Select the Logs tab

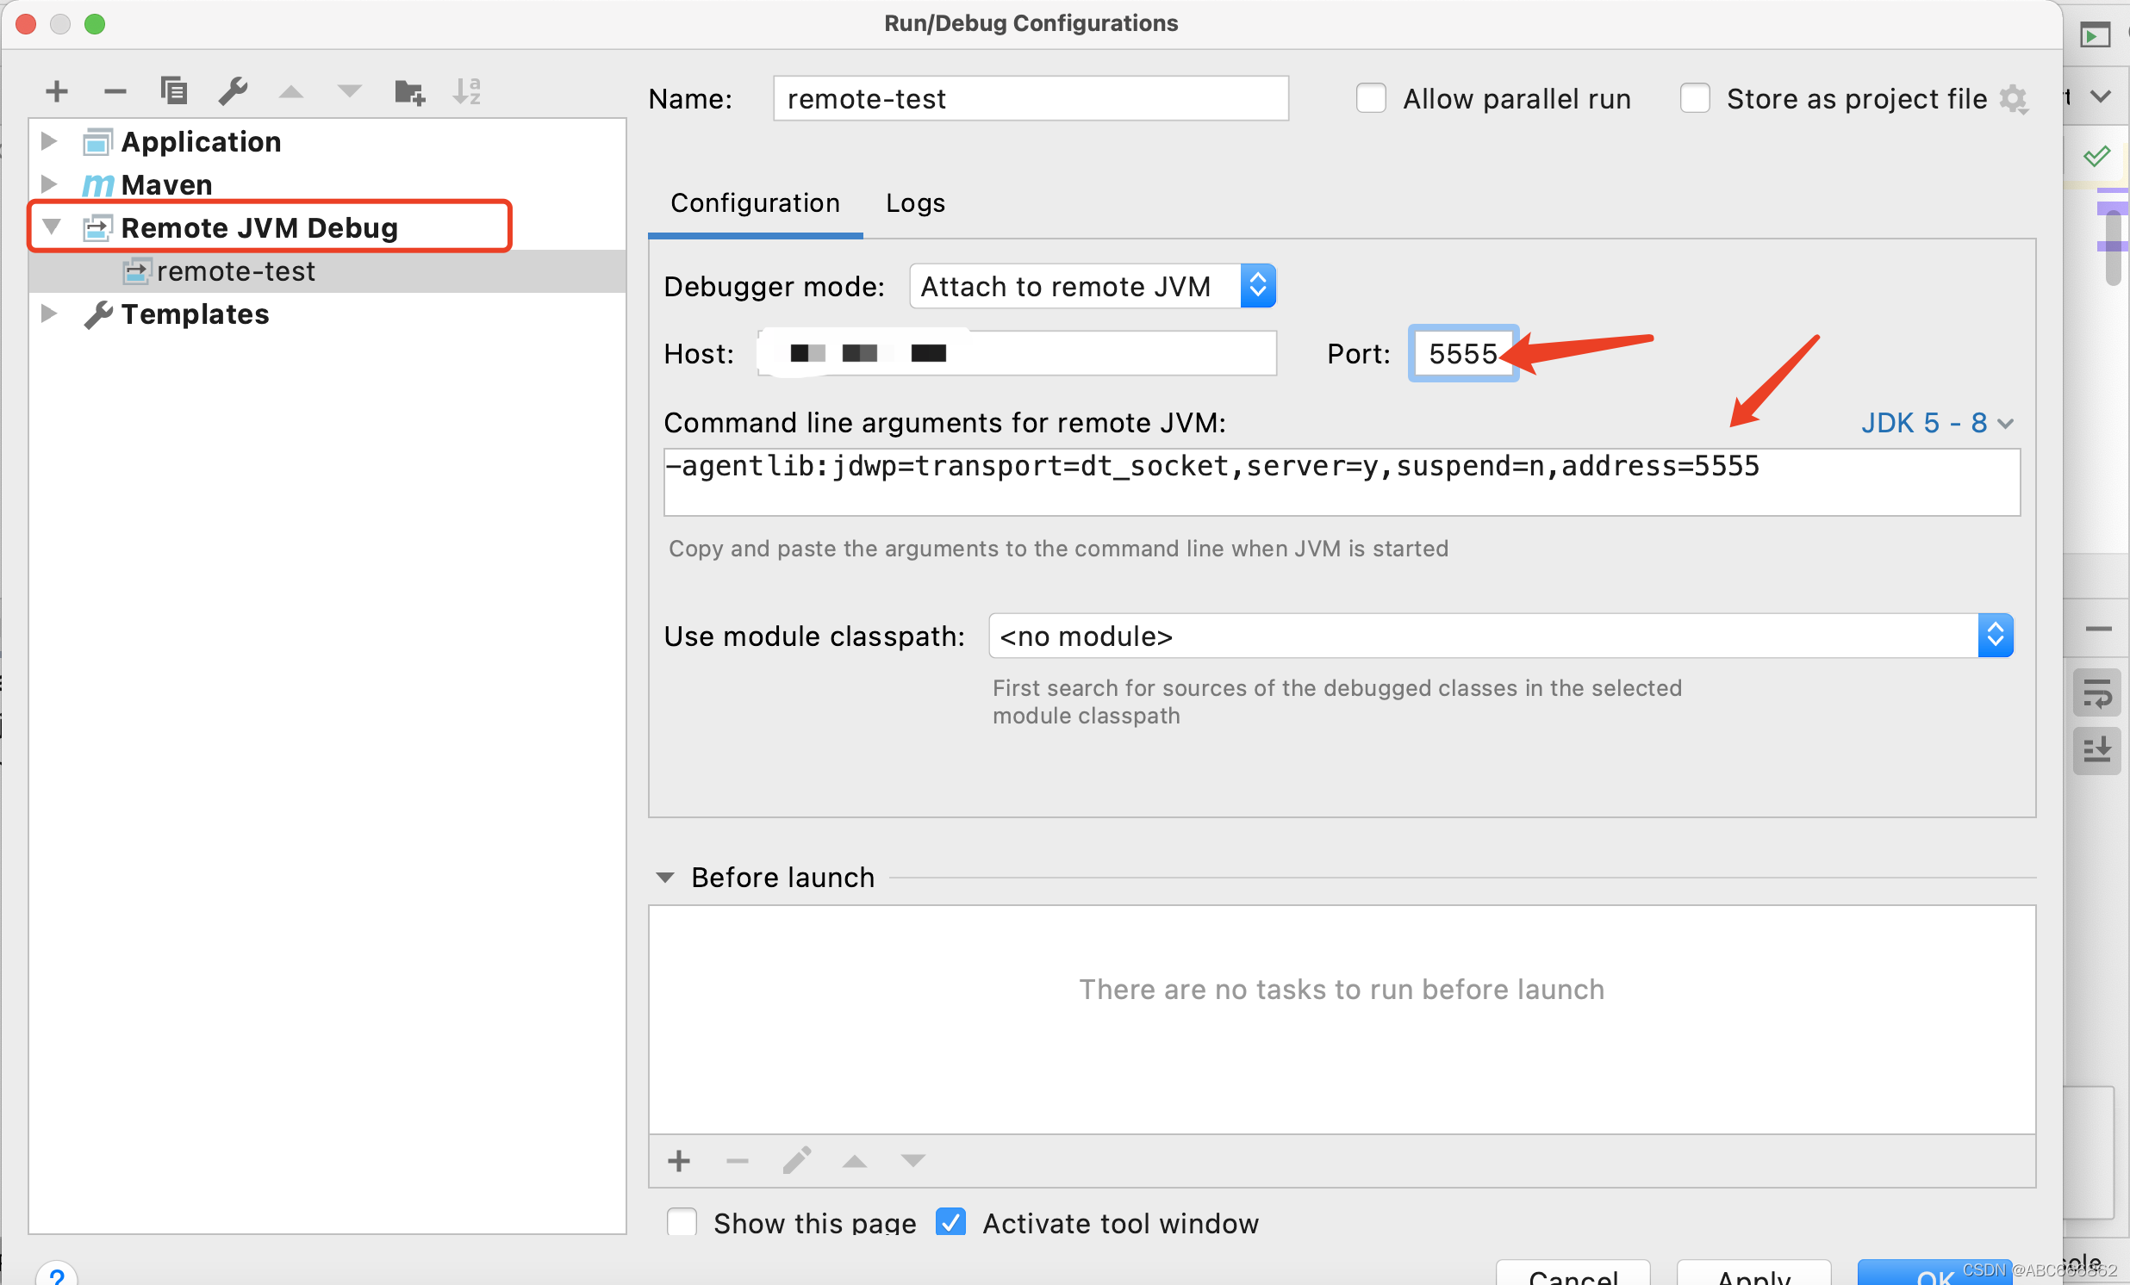[x=914, y=202]
